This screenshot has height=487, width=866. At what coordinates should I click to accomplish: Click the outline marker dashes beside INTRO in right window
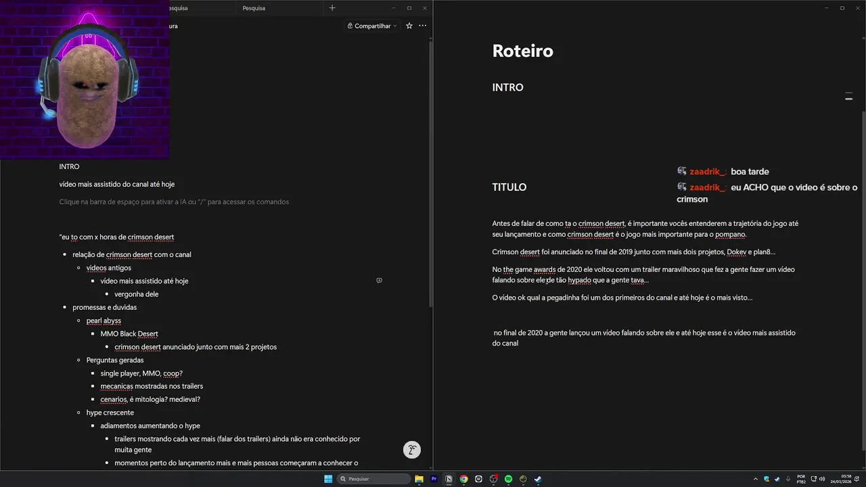click(848, 97)
